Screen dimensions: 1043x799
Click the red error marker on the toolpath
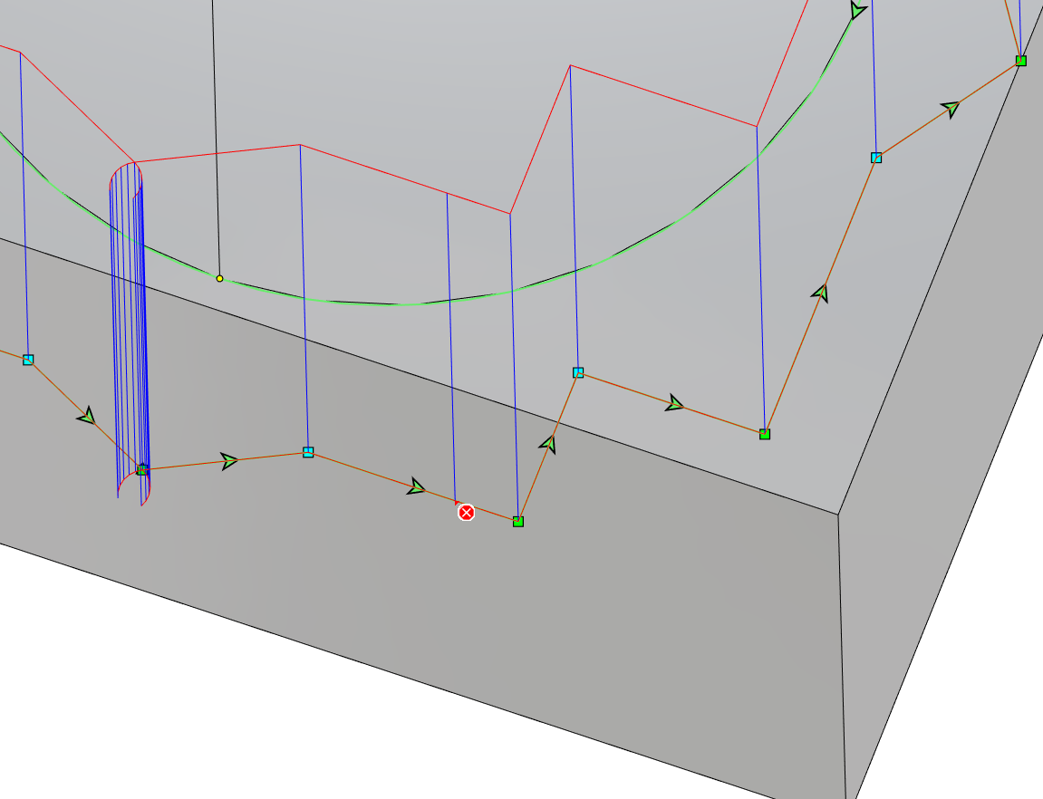point(466,513)
